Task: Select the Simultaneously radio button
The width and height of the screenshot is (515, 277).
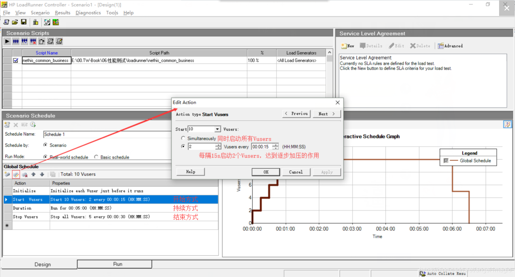Action: click(x=183, y=138)
